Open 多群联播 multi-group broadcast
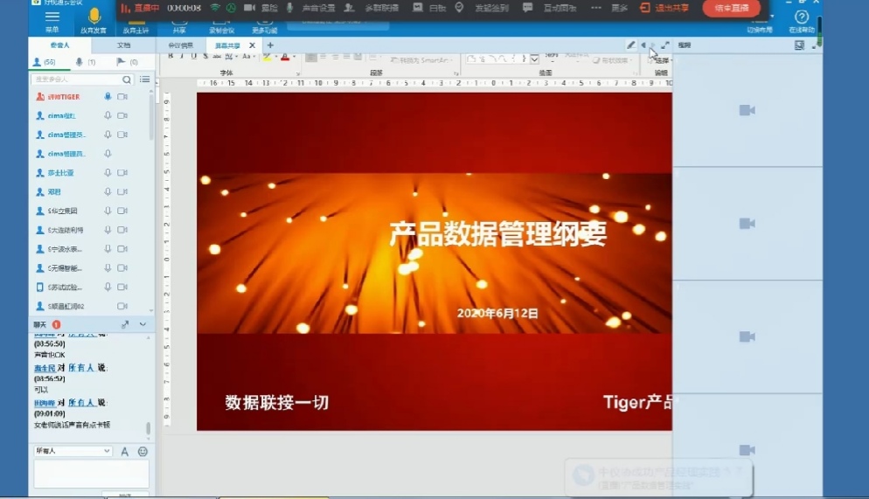869x499 pixels. 382,8
